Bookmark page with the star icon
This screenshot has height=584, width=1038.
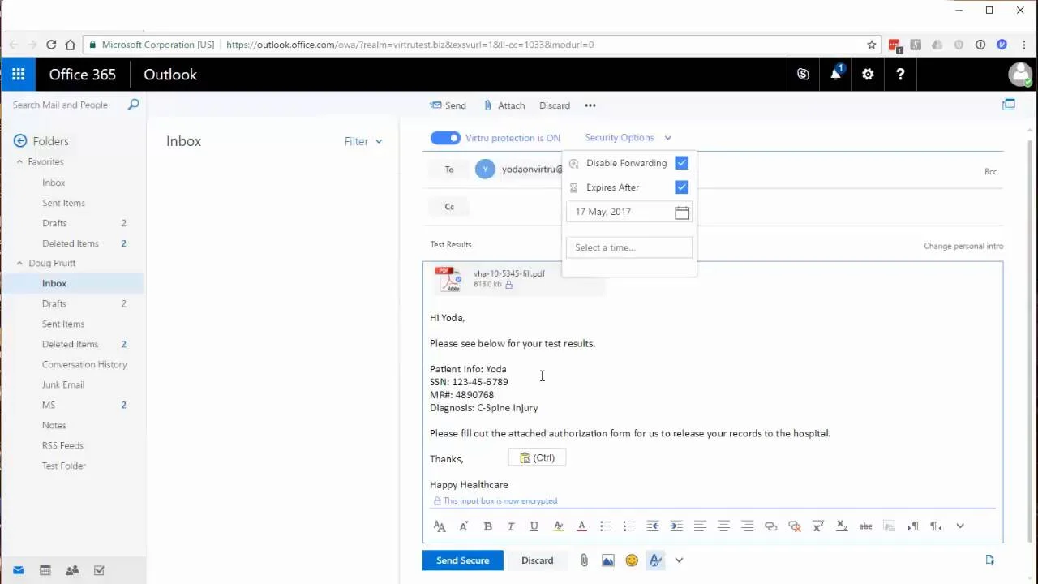[x=872, y=45]
